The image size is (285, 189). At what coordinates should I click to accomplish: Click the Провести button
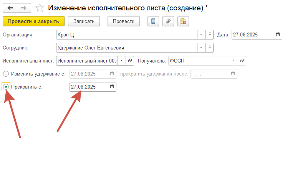click(x=123, y=21)
